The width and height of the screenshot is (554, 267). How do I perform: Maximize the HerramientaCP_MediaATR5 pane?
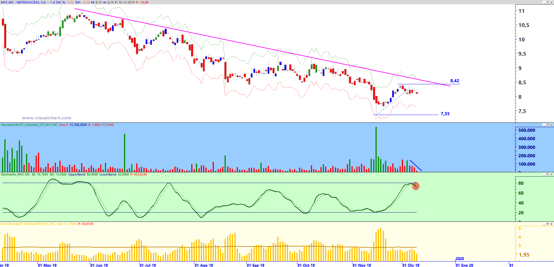548,224
